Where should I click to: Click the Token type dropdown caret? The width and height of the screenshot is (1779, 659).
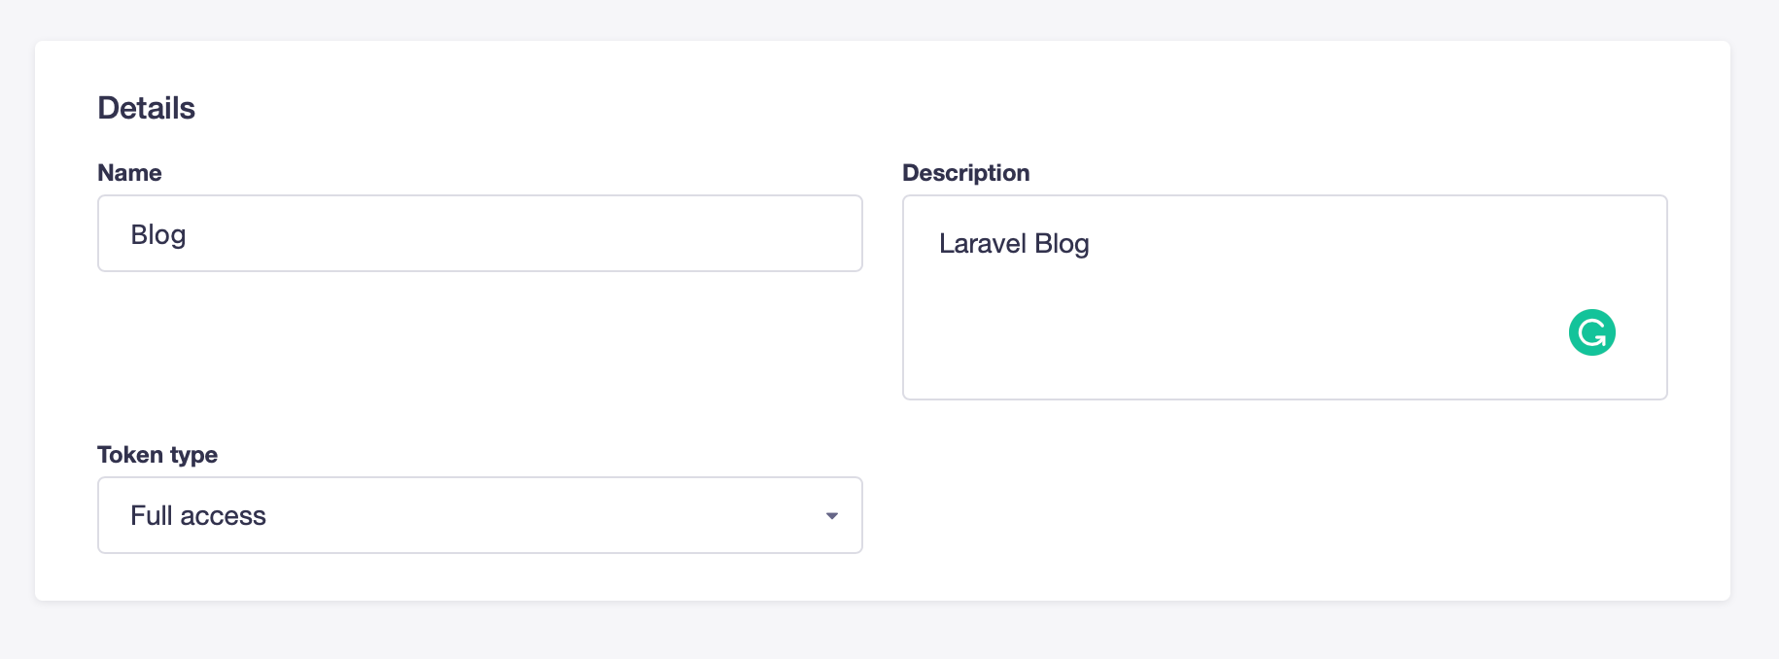click(x=831, y=516)
